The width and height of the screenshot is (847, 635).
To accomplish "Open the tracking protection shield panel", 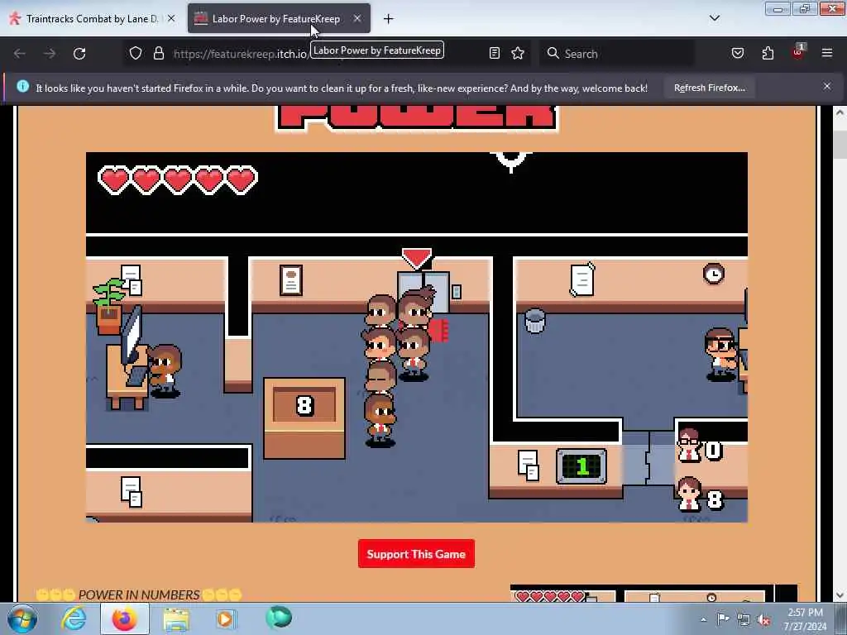I will point(136,54).
